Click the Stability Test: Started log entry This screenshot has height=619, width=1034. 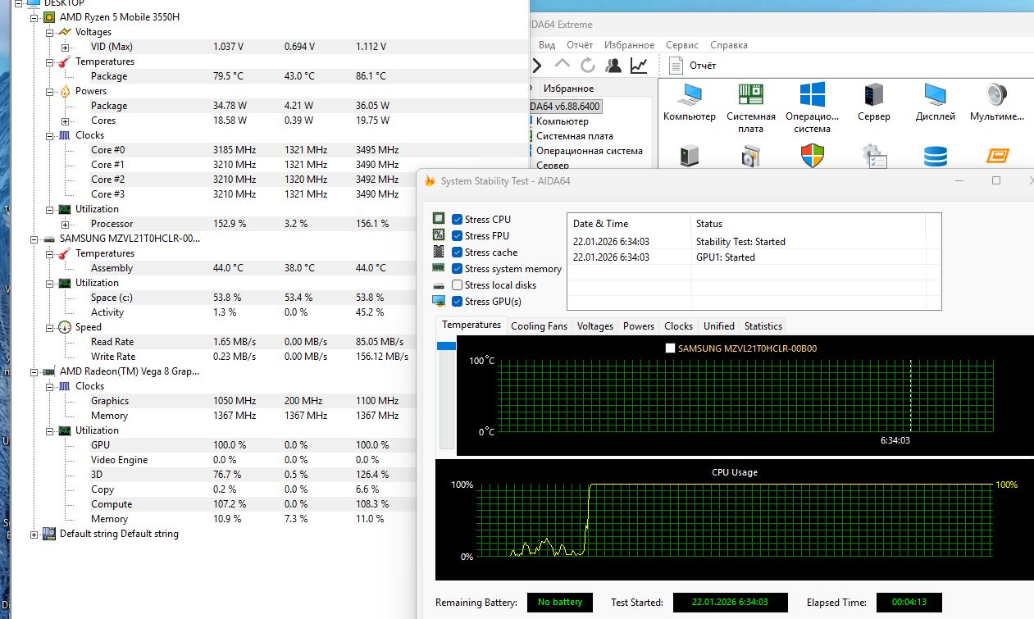(740, 242)
